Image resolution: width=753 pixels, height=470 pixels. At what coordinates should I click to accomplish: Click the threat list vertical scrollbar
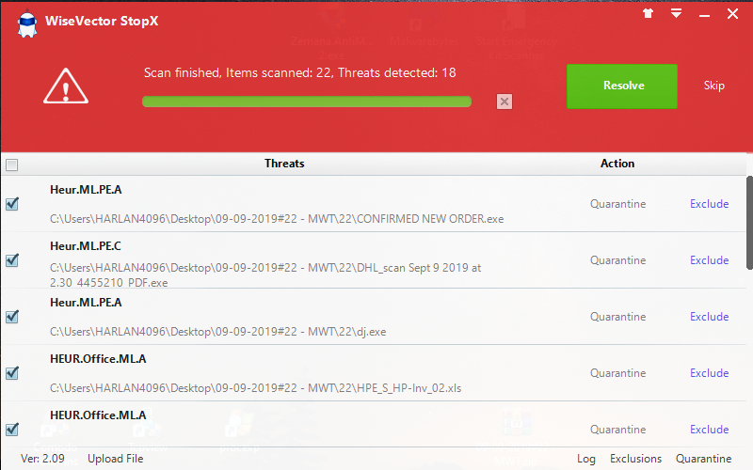click(x=749, y=223)
